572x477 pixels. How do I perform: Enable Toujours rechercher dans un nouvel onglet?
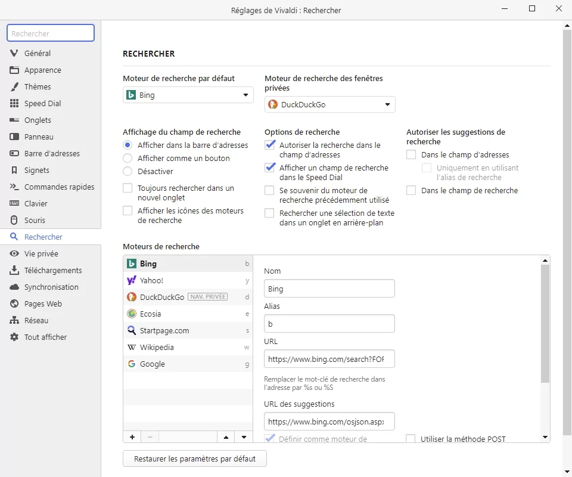point(128,188)
